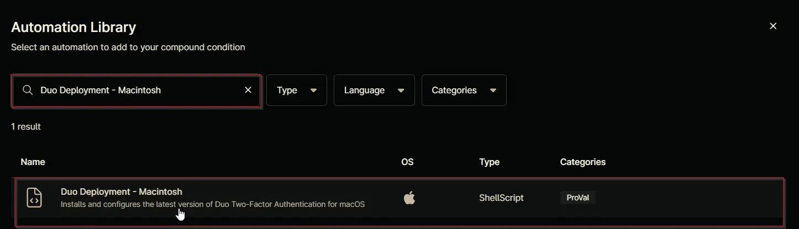Image resolution: width=799 pixels, height=229 pixels.
Task: Sort by Categories column header
Action: (582, 162)
